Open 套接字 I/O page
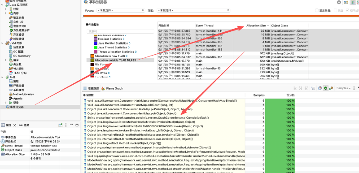The height and width of the screenshot is (173, 359). pyautogui.click(x=20, y=26)
